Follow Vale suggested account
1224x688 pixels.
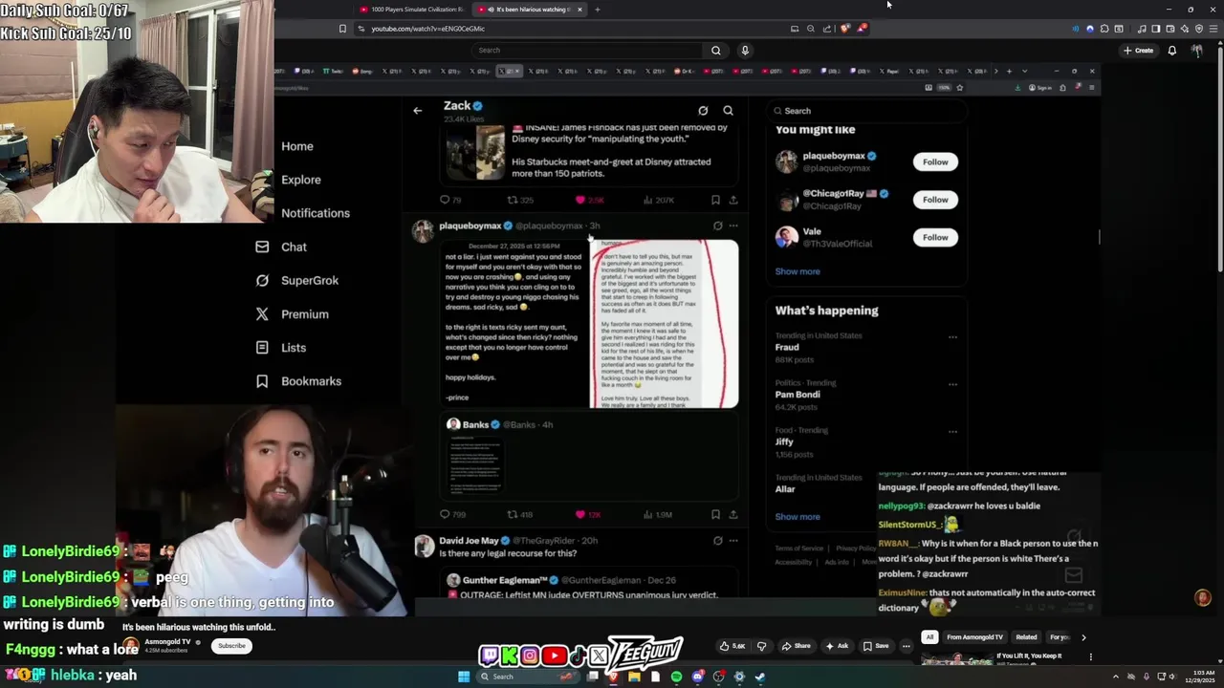tap(935, 237)
